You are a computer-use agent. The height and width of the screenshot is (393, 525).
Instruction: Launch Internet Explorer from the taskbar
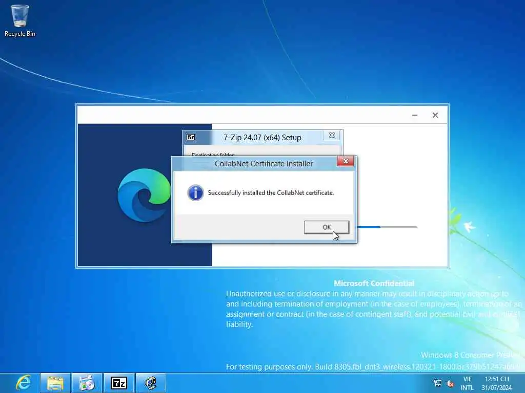tap(24, 383)
